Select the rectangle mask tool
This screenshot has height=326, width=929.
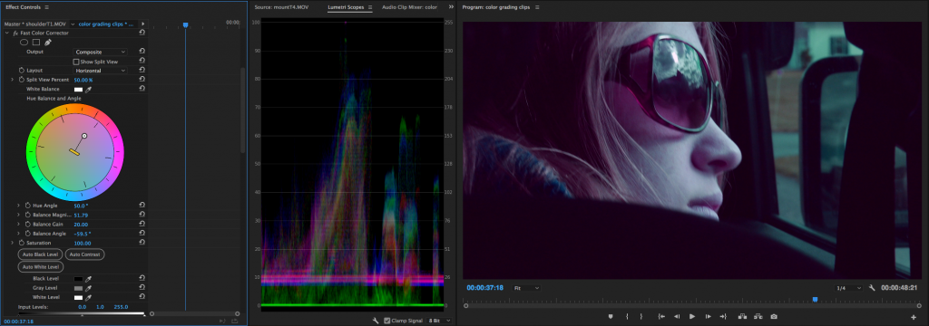[x=36, y=42]
